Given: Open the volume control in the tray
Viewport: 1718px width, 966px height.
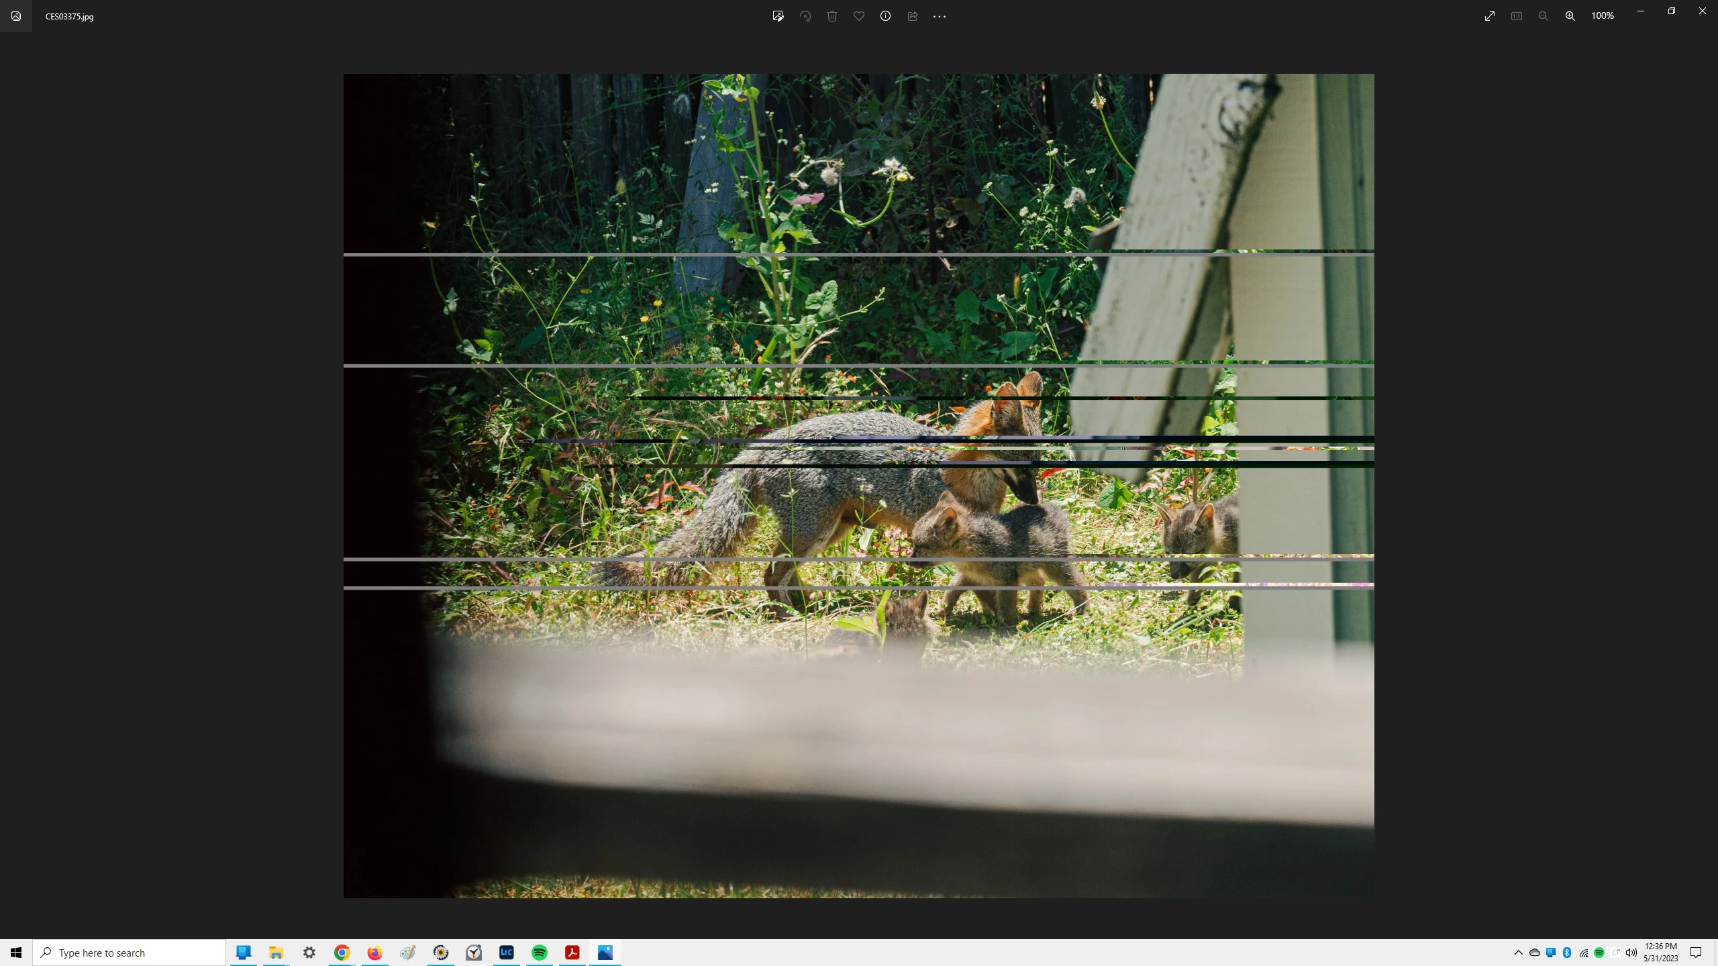Looking at the screenshot, I should [x=1631, y=953].
